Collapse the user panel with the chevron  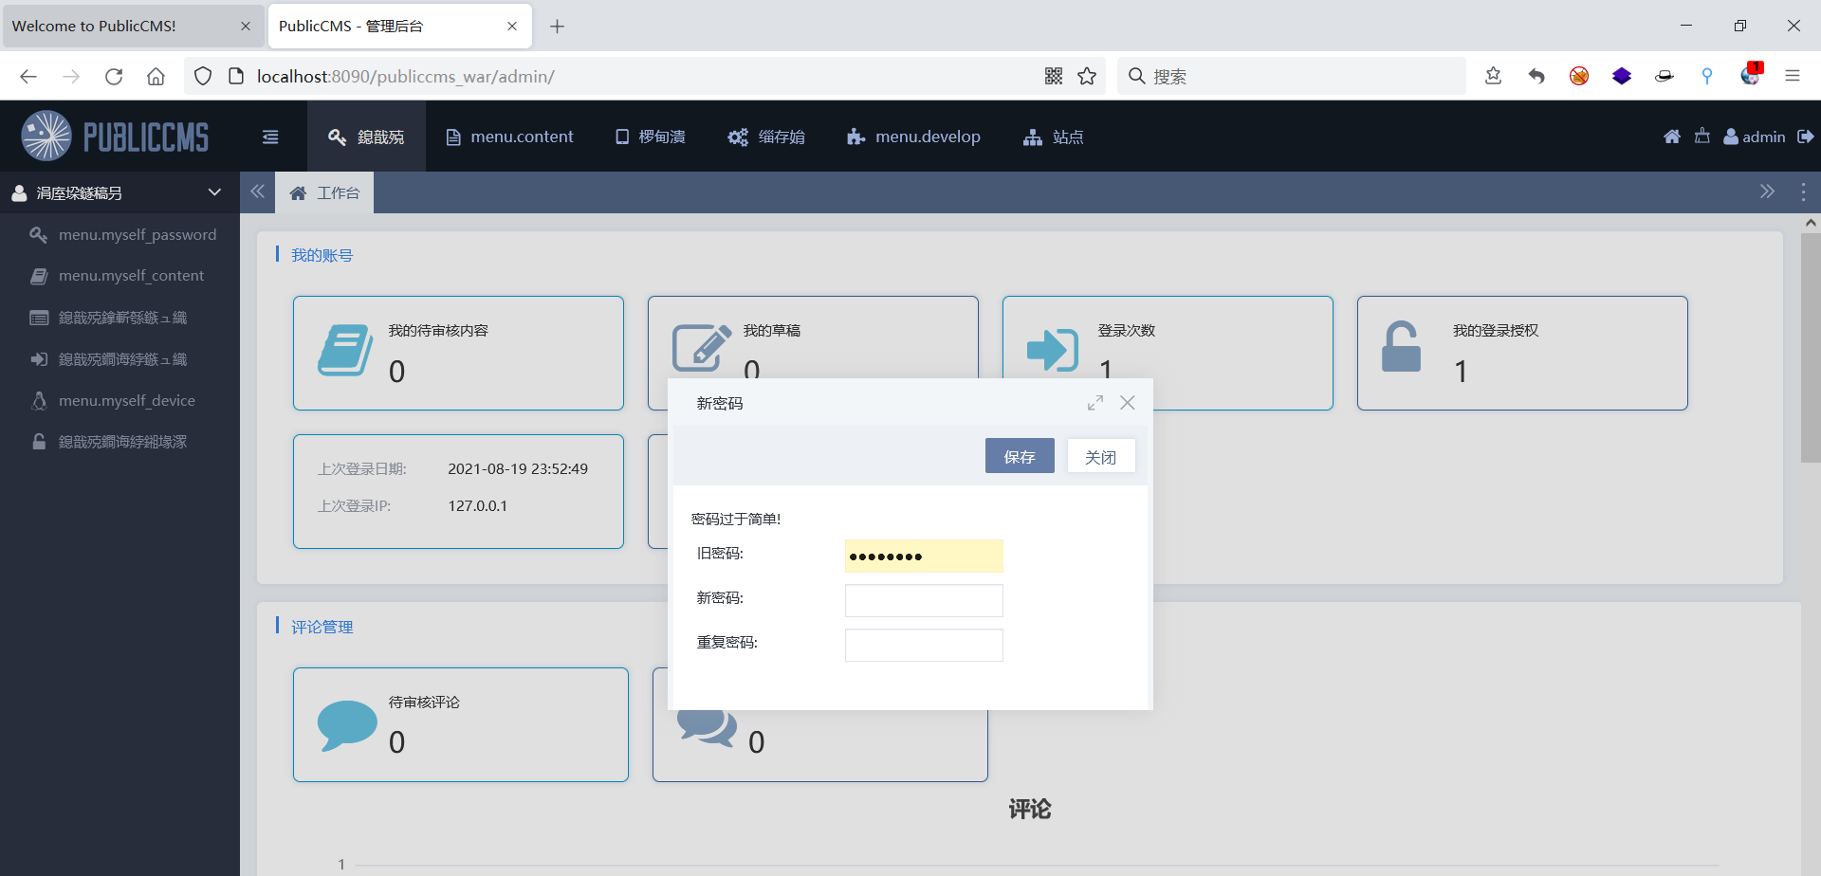tap(214, 192)
